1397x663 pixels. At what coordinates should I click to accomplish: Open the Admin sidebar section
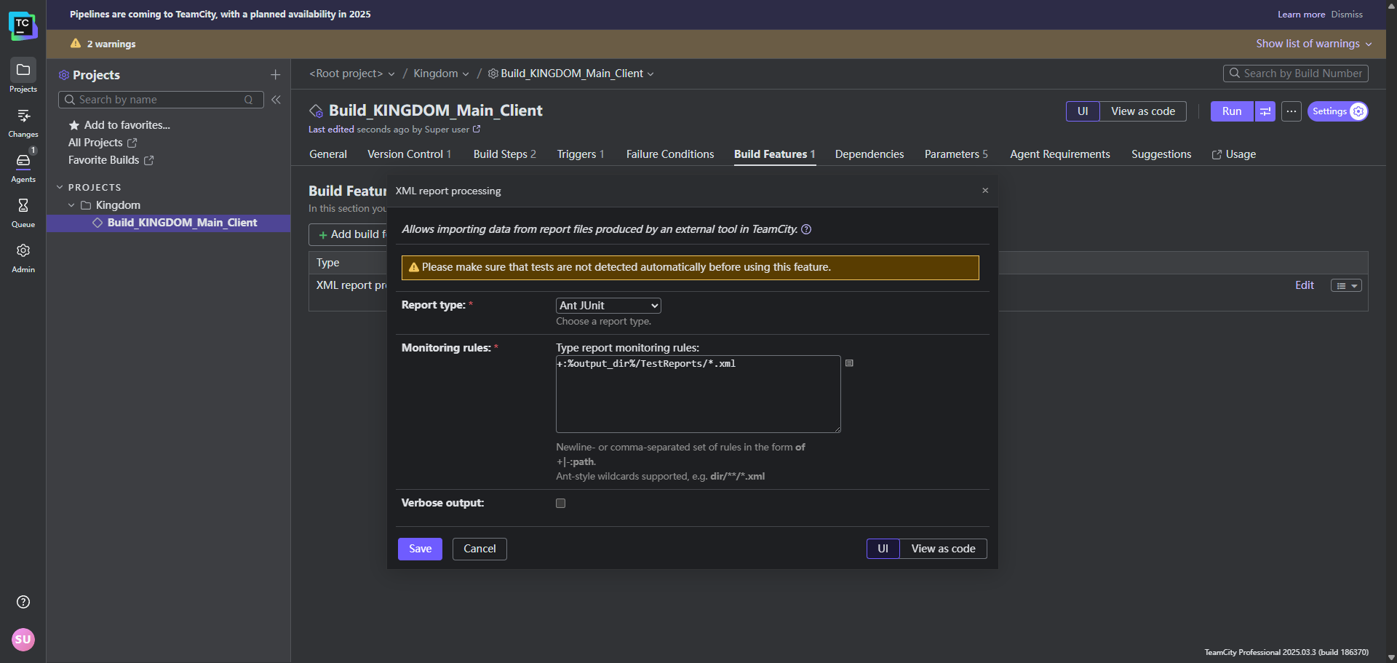click(23, 258)
